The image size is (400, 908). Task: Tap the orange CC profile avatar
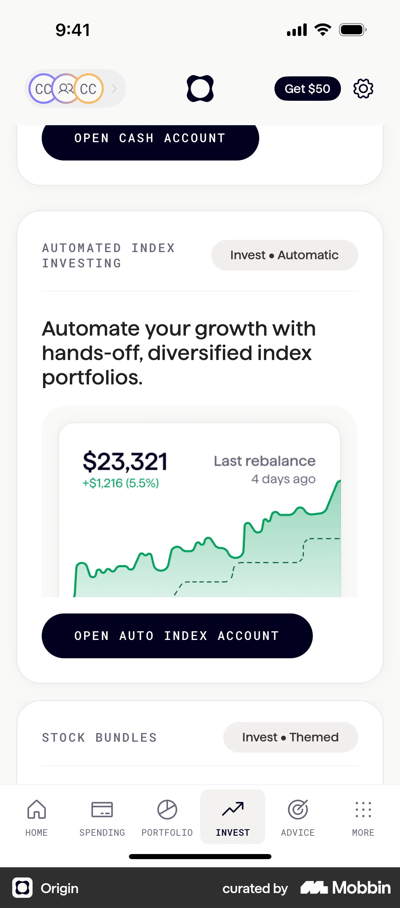click(x=89, y=89)
